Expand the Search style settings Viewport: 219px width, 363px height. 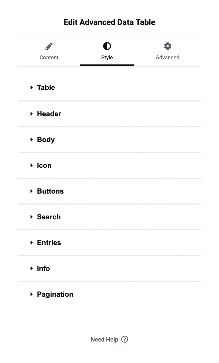[x=49, y=217]
